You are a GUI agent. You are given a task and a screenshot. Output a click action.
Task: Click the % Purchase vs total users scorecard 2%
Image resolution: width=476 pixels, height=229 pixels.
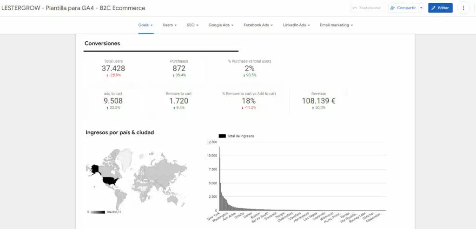[x=250, y=69]
